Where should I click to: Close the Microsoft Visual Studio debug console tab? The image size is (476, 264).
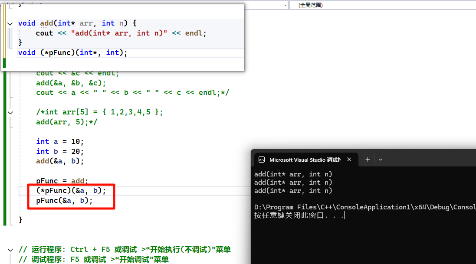[349, 160]
